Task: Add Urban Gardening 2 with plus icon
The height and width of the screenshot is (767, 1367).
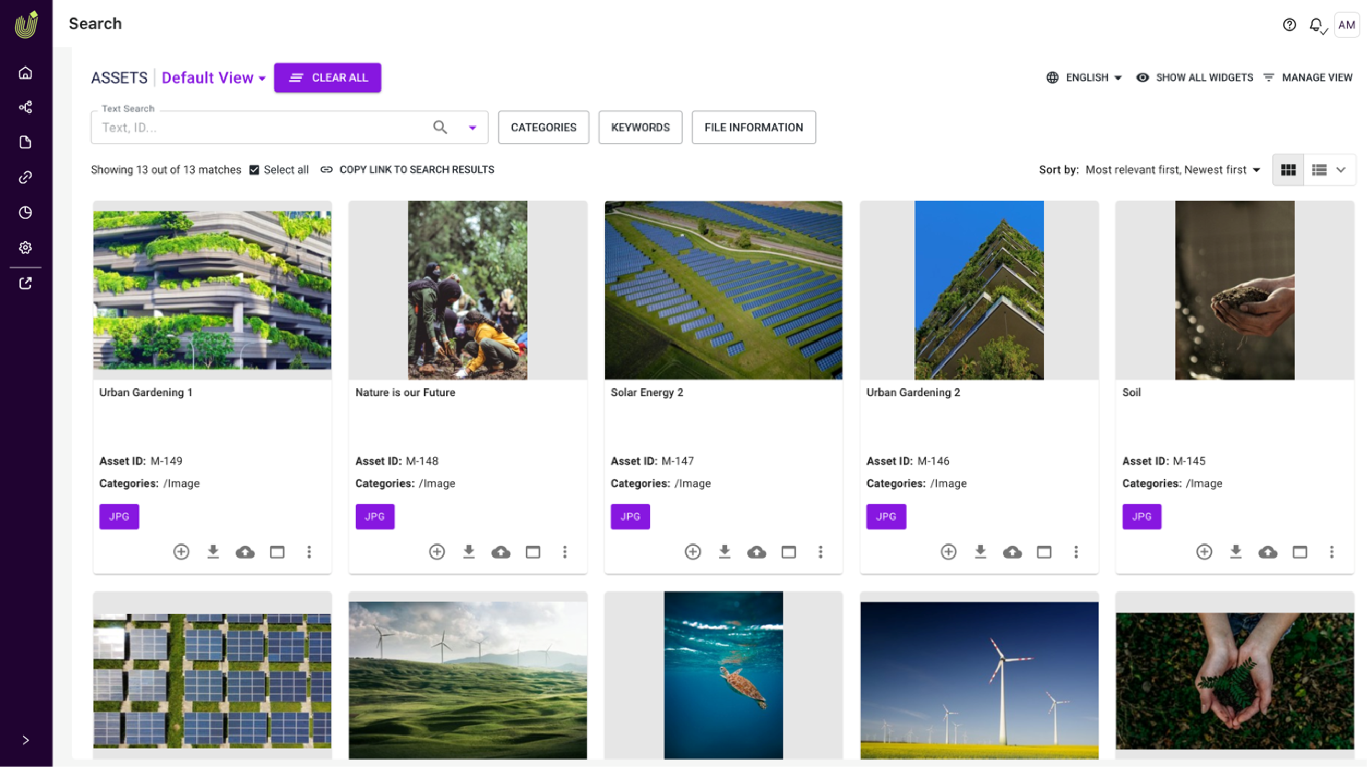Action: tap(949, 552)
